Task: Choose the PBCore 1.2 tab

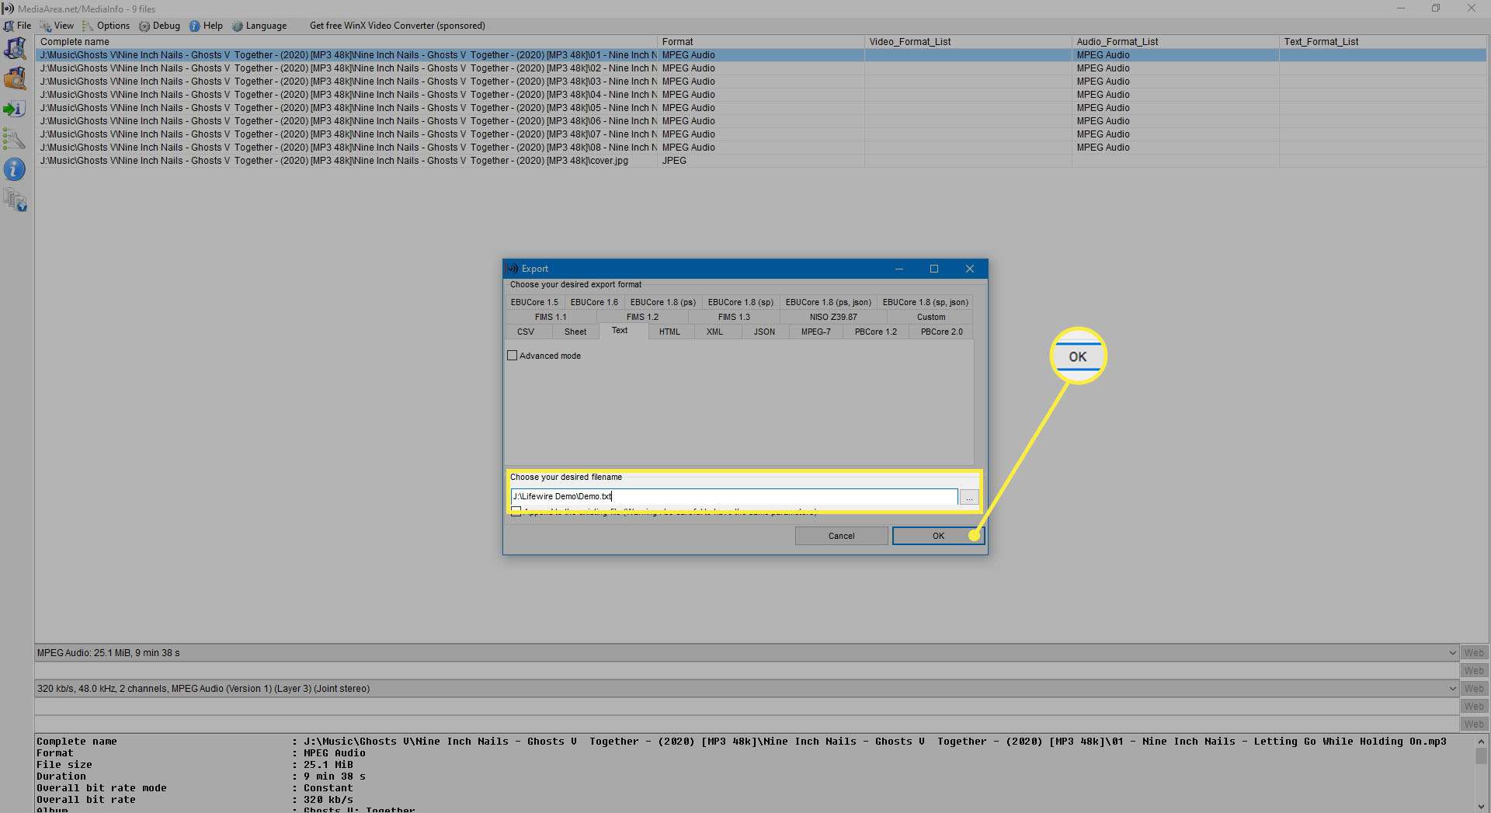Action: (875, 332)
